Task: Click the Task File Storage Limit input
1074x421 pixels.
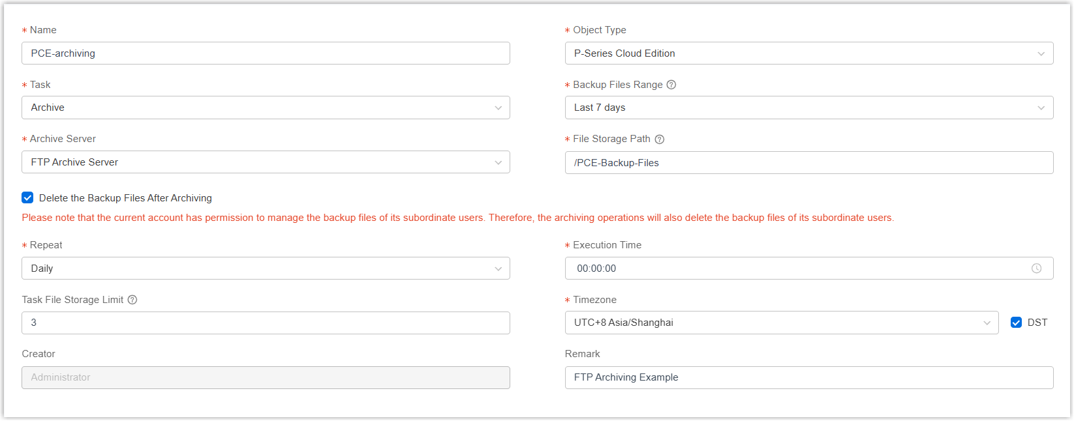Action: click(x=266, y=323)
